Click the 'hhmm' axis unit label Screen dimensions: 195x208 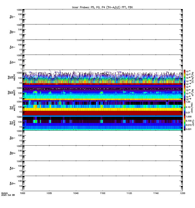click(x=4, y=193)
